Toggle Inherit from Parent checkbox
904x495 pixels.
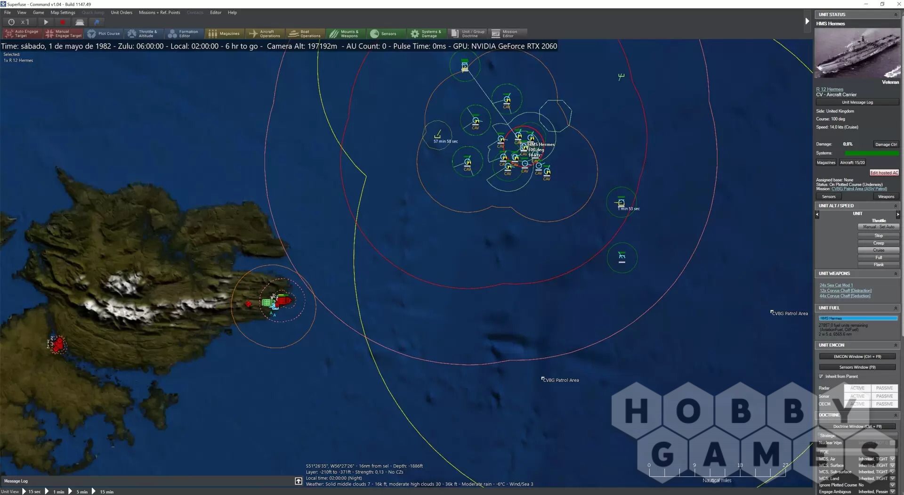tap(821, 376)
